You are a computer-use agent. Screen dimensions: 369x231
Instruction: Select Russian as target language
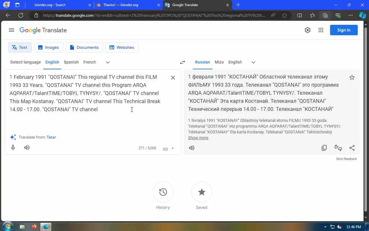202,62
